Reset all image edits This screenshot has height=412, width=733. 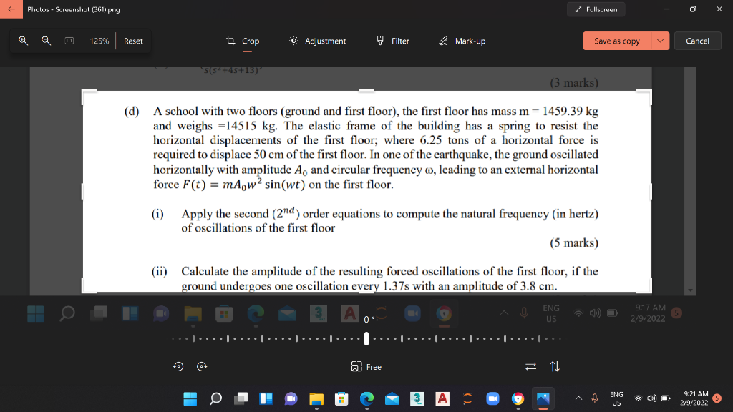133,41
